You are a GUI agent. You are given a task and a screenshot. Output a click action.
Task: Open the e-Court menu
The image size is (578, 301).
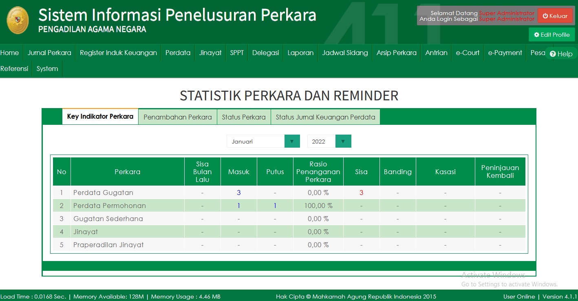pos(468,52)
